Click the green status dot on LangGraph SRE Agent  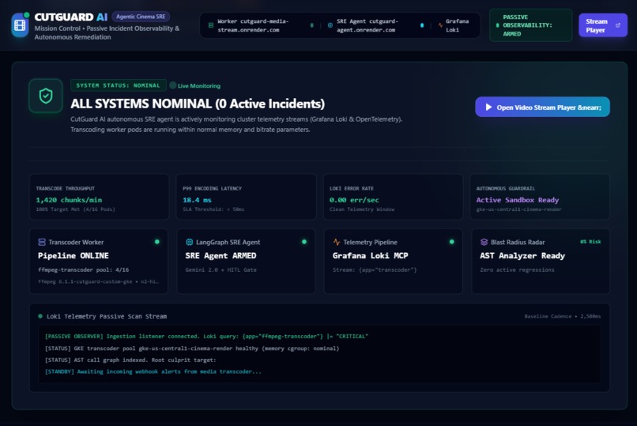[303, 242]
